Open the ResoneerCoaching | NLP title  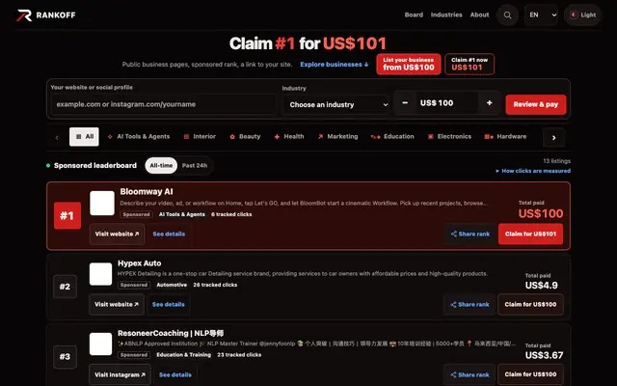(171, 333)
